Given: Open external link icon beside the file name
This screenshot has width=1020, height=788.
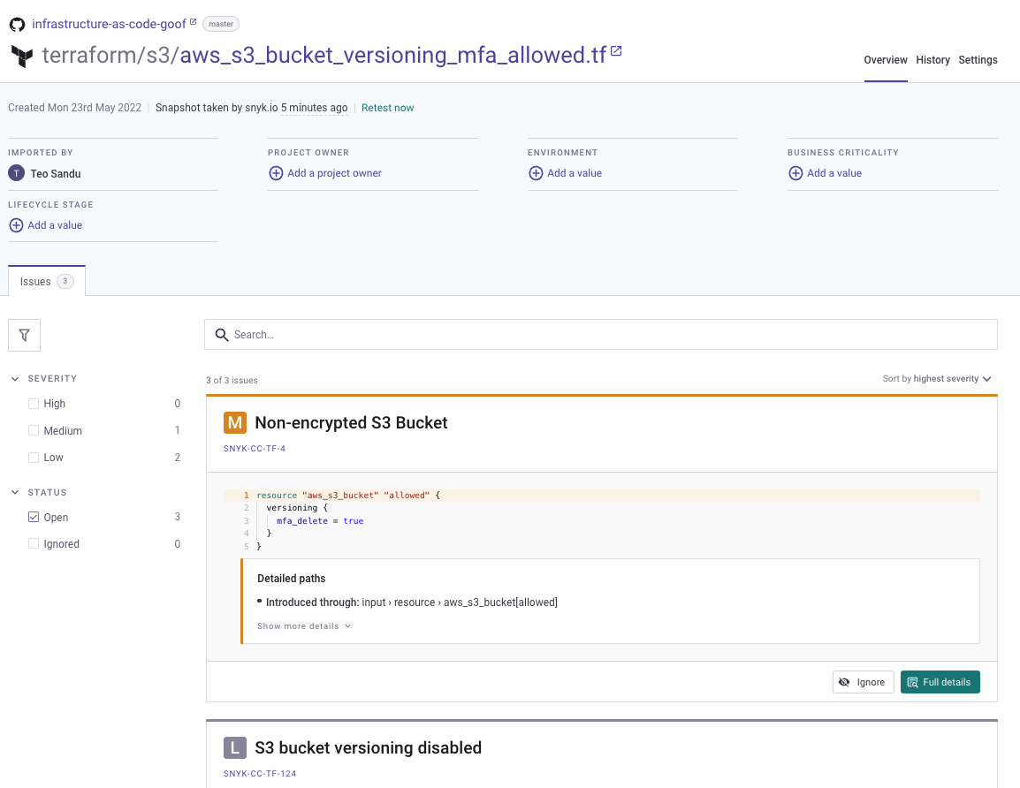Looking at the screenshot, I should 616,52.
